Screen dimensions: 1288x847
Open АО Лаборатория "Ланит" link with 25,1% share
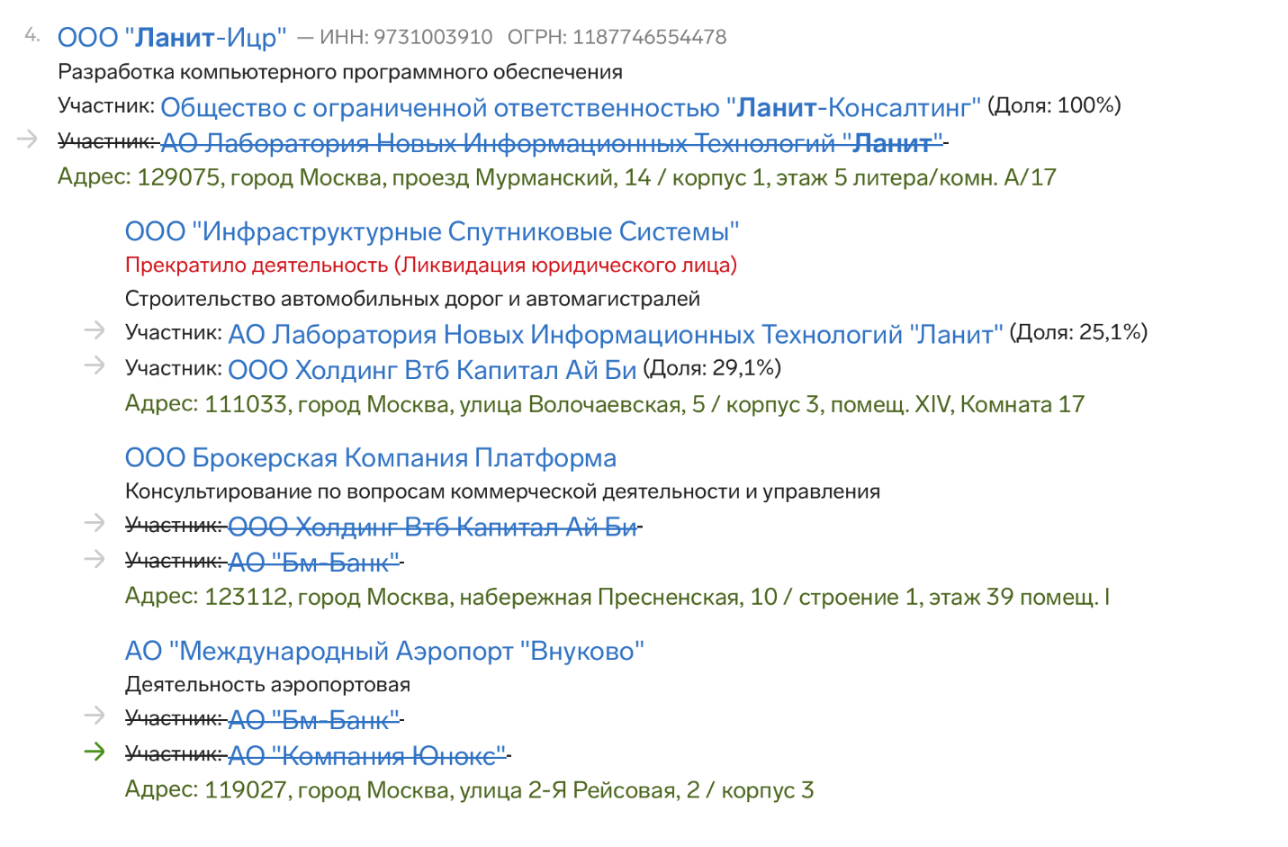click(615, 335)
